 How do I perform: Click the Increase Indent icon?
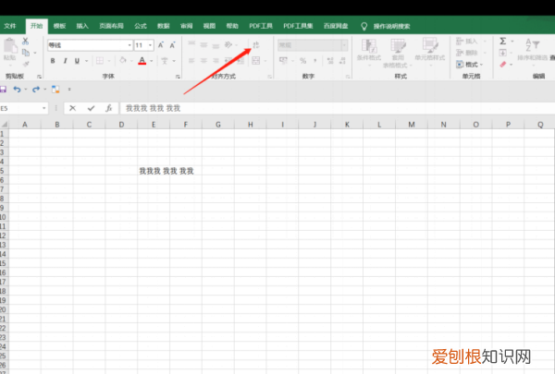(x=240, y=60)
